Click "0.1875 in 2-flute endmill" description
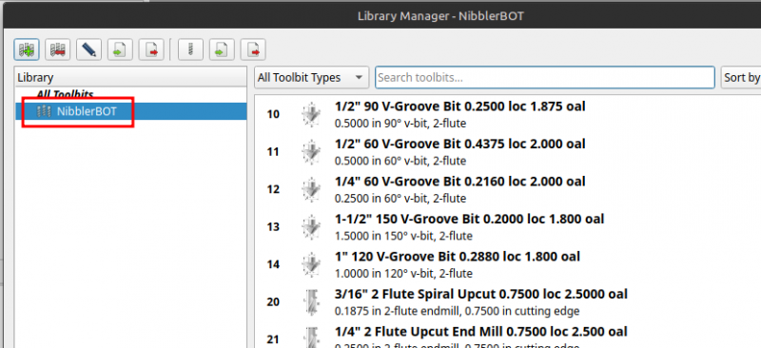The height and width of the screenshot is (348, 761). 458,311
